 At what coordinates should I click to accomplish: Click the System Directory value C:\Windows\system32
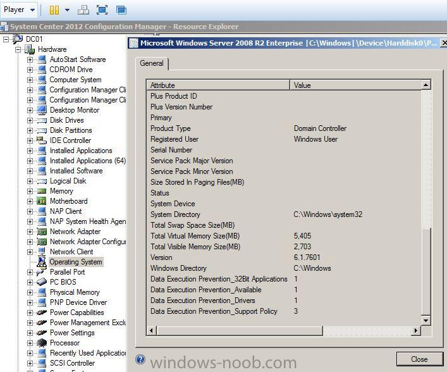(328, 214)
